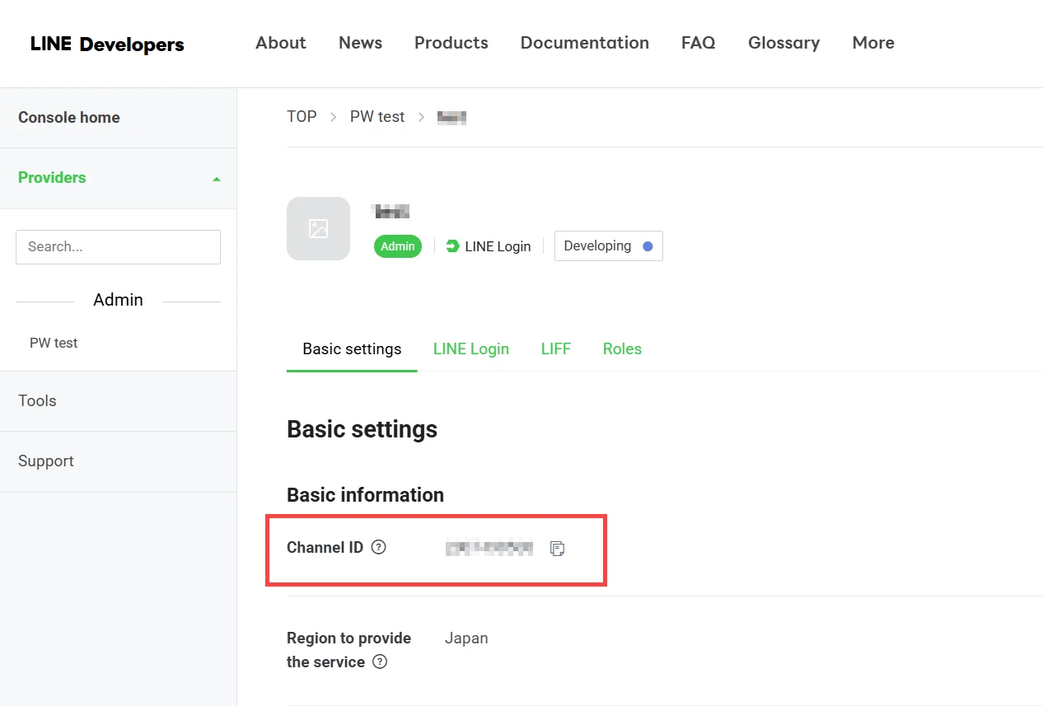Select the Basic settings tab
The height and width of the screenshot is (706, 1043).
point(352,349)
